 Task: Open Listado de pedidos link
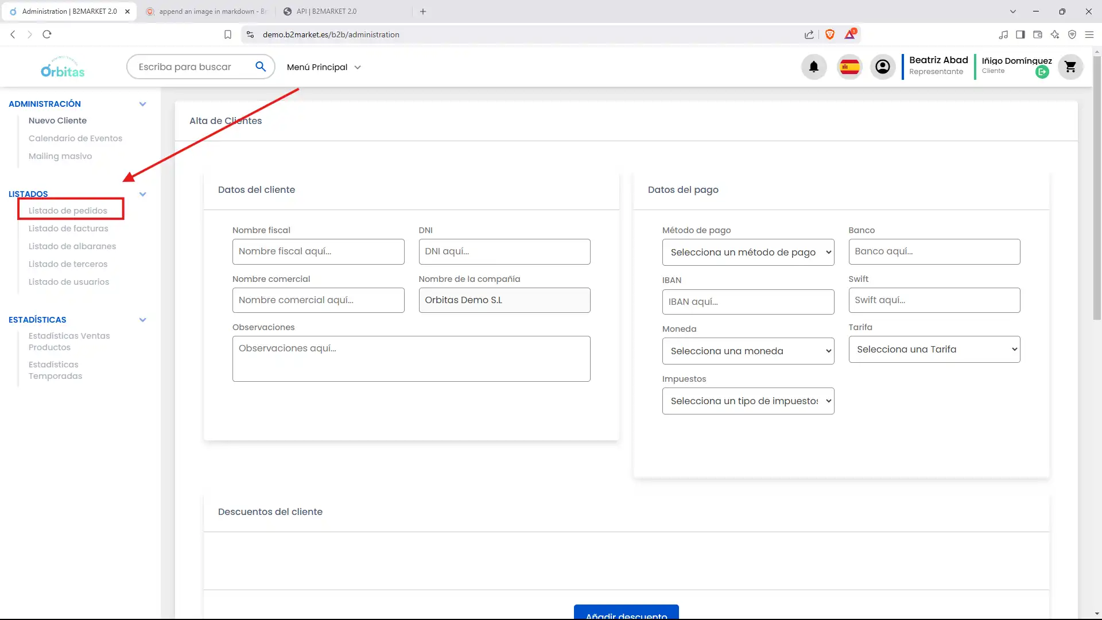click(x=68, y=211)
